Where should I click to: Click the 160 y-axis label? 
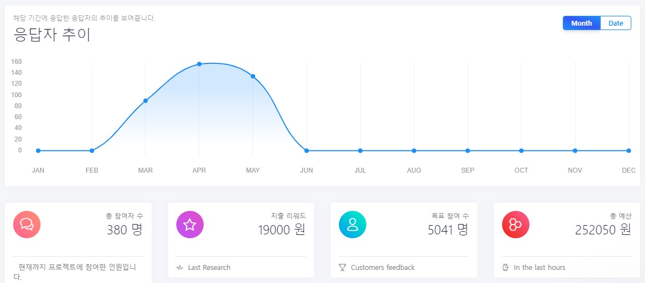point(16,62)
